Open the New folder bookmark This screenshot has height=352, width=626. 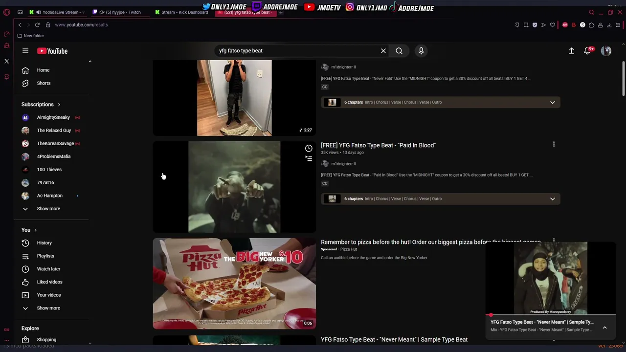point(30,36)
